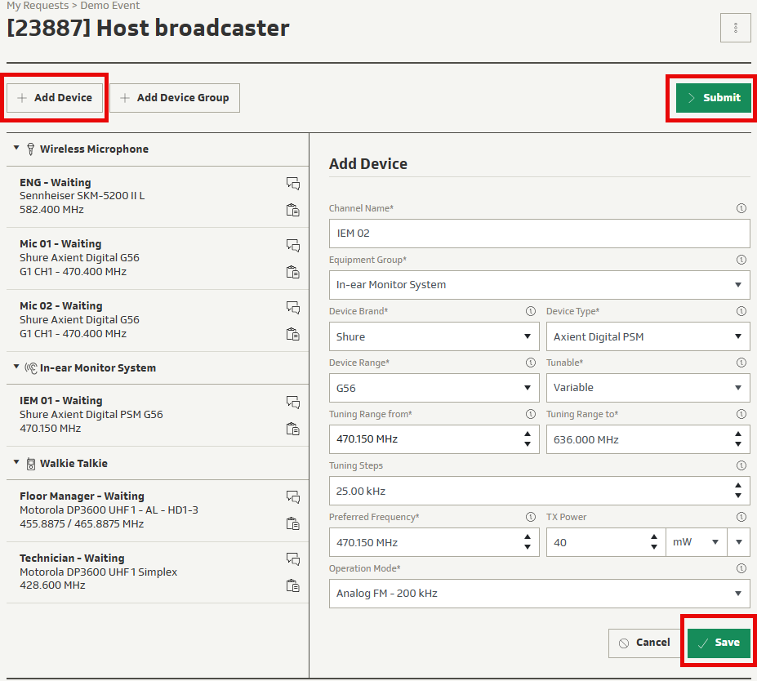Open the Device Brand dropdown
The height and width of the screenshot is (681, 757).
pyautogui.click(x=434, y=336)
